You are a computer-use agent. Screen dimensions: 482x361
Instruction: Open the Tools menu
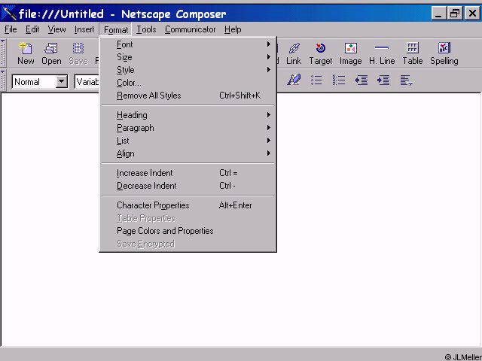146,29
